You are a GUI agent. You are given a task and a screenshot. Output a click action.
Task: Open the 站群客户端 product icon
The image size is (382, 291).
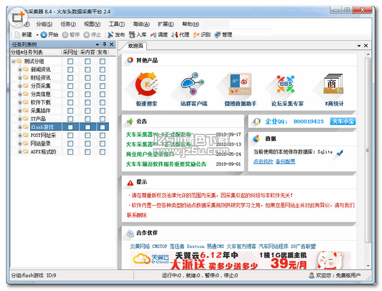point(193,84)
